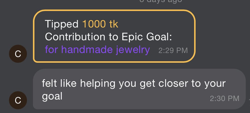
Task: Click the word "goal" on the second line
Action: coord(52,96)
